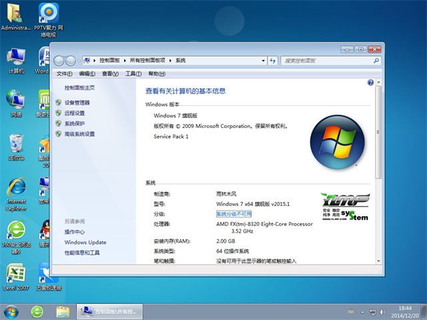Launch Word desktop shortcut
Screen dimensions: 427x320
tap(43, 61)
